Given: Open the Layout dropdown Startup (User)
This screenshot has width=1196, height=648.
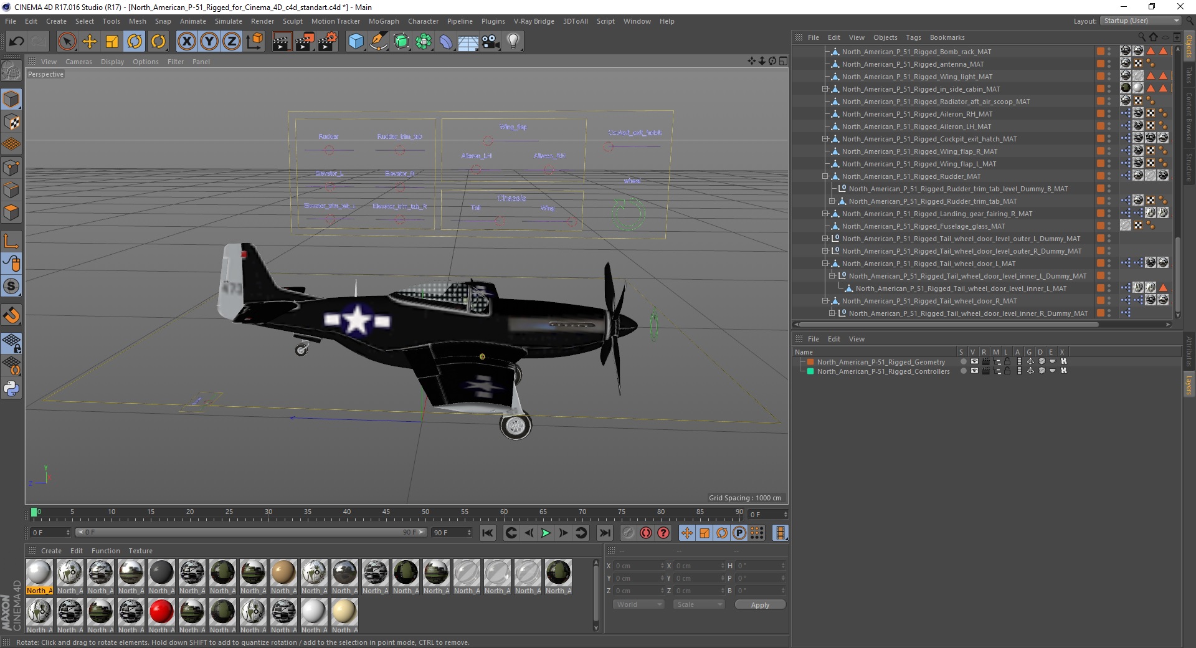Looking at the screenshot, I should point(1141,21).
